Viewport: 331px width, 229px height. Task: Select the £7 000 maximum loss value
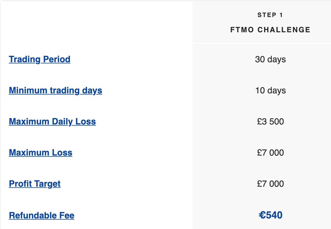pos(271,153)
